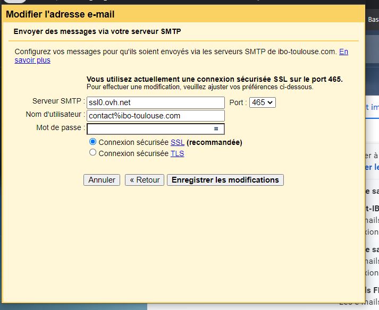This screenshot has width=379, height=310.
Task: Click the blue TLS hyperlink
Action: (177, 153)
